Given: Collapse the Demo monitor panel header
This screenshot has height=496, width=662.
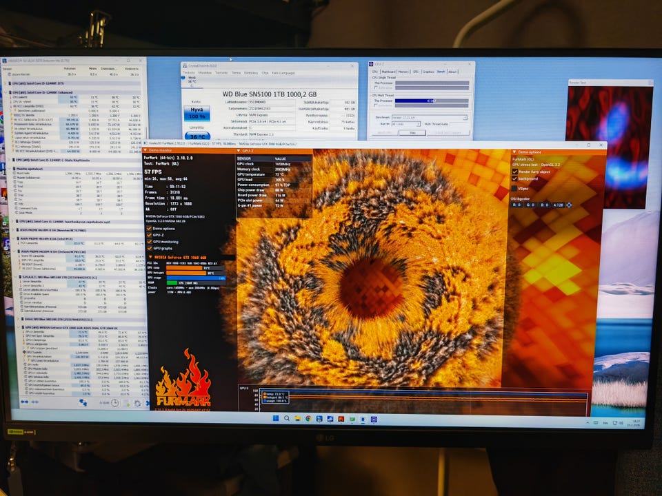Looking at the screenshot, I should pos(146,149).
